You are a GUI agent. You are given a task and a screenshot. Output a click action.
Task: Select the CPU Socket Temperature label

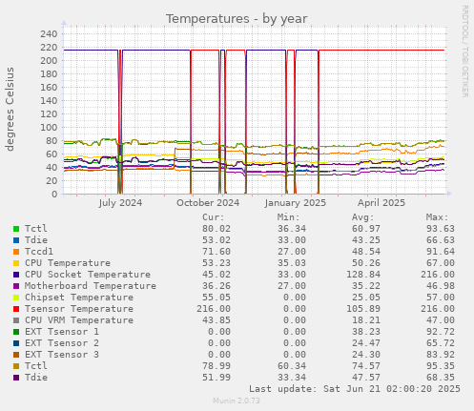(x=88, y=275)
